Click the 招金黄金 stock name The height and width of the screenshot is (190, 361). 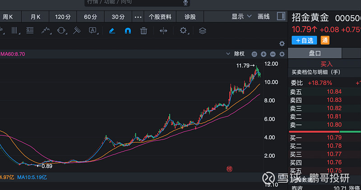click(x=310, y=18)
